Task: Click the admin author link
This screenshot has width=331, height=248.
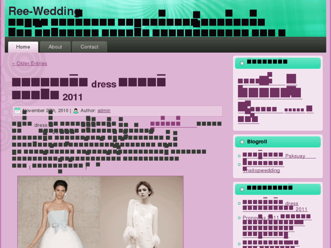Action: (104, 111)
